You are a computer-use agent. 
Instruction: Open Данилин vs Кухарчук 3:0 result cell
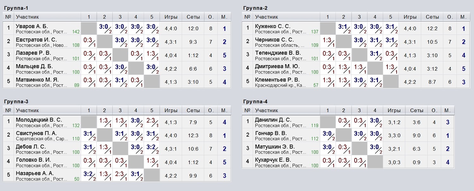[375, 122]
